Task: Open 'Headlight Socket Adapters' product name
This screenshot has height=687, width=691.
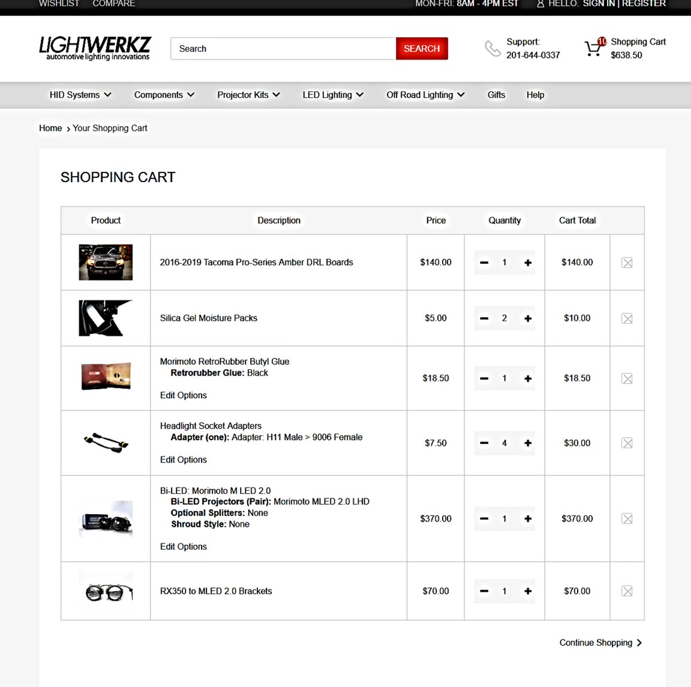Action: 211,426
